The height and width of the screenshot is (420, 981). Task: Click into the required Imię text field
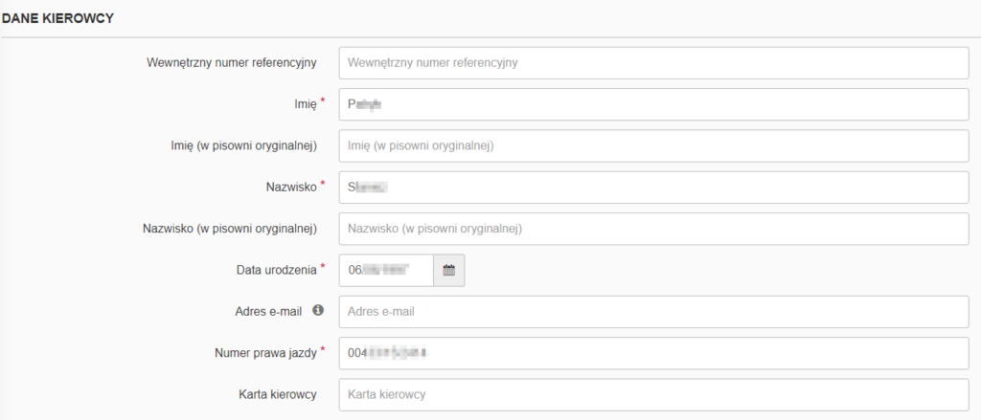(653, 104)
